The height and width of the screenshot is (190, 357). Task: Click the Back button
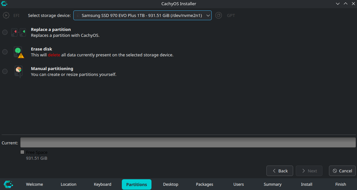tap(280, 171)
